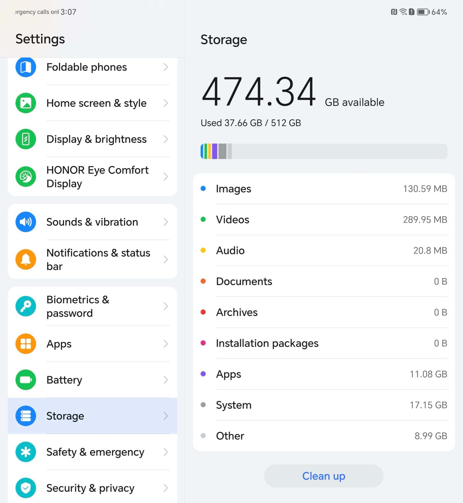Tap the Sounds & vibration speaker icon
Image resolution: width=463 pixels, height=503 pixels.
pyautogui.click(x=26, y=222)
